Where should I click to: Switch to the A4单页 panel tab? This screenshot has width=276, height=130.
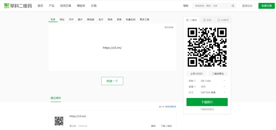coord(223,20)
